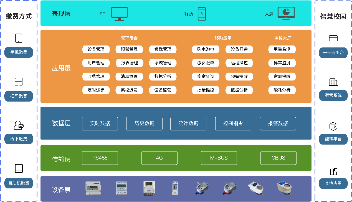Click the 设备管理 button

(x=96, y=49)
